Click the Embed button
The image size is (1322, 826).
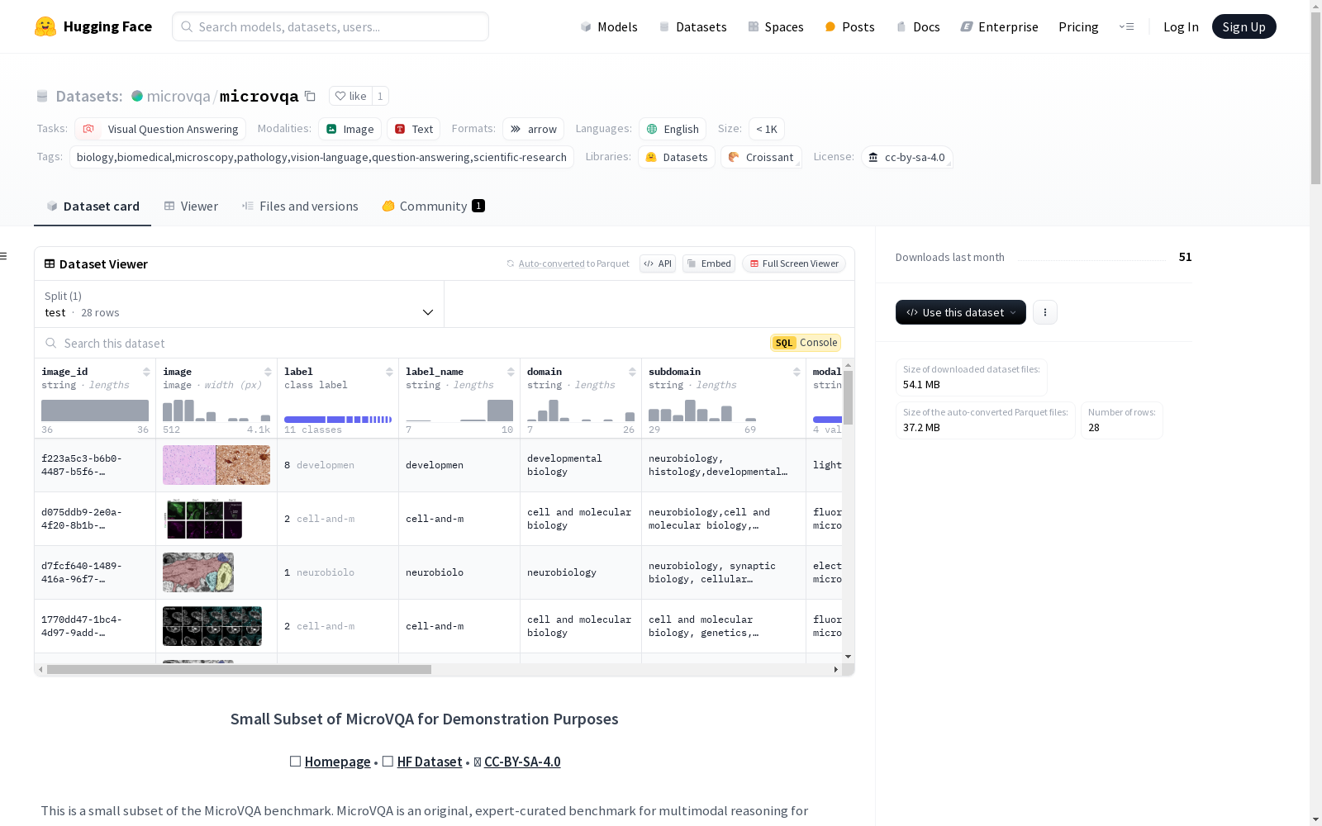(709, 263)
